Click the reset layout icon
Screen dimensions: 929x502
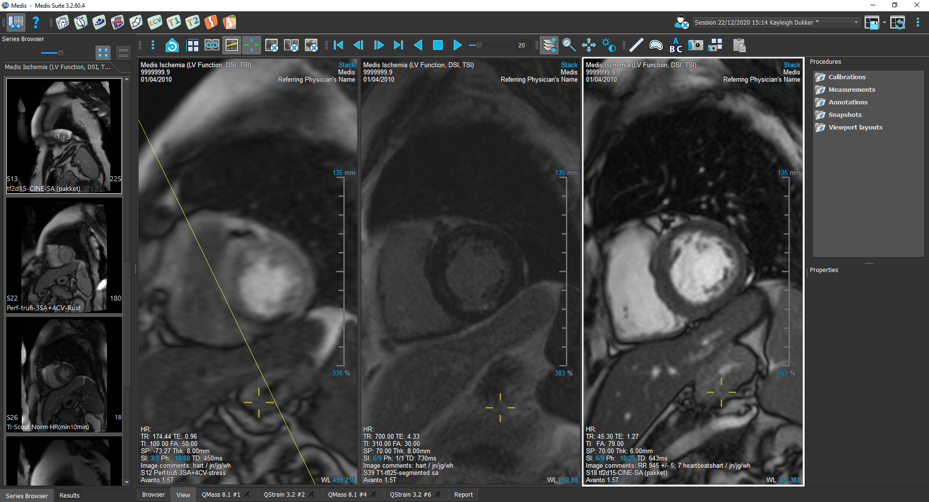(898, 22)
